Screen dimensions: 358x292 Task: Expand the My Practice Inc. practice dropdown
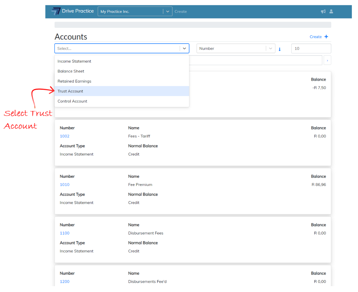(x=168, y=11)
